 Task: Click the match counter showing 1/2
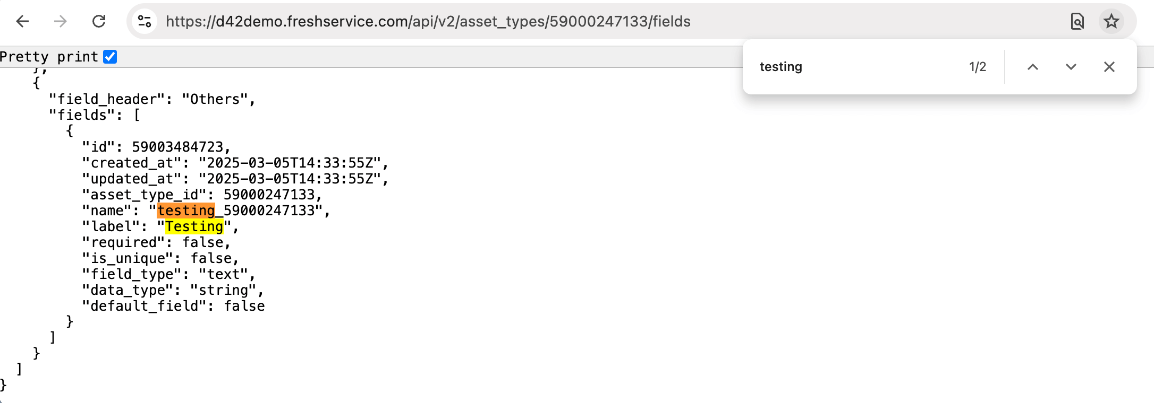(x=977, y=66)
